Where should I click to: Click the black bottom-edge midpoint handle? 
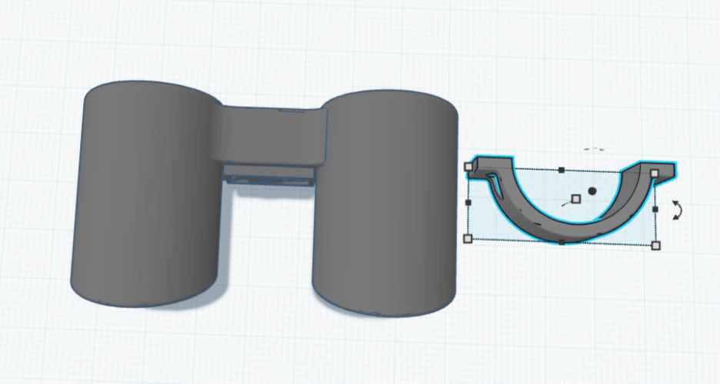pos(562,242)
